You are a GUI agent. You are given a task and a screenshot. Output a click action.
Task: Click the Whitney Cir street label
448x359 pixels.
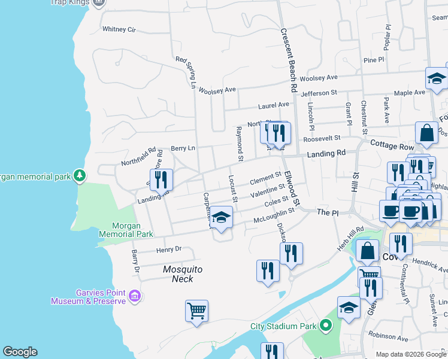click(x=119, y=29)
